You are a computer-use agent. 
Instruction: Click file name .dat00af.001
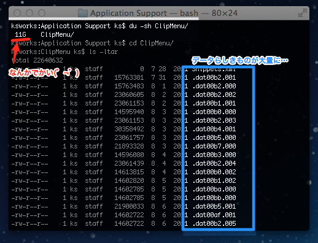click(x=214, y=215)
